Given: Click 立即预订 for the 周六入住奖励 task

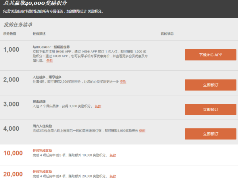Looking at the screenshot, I should pos(211,134).
